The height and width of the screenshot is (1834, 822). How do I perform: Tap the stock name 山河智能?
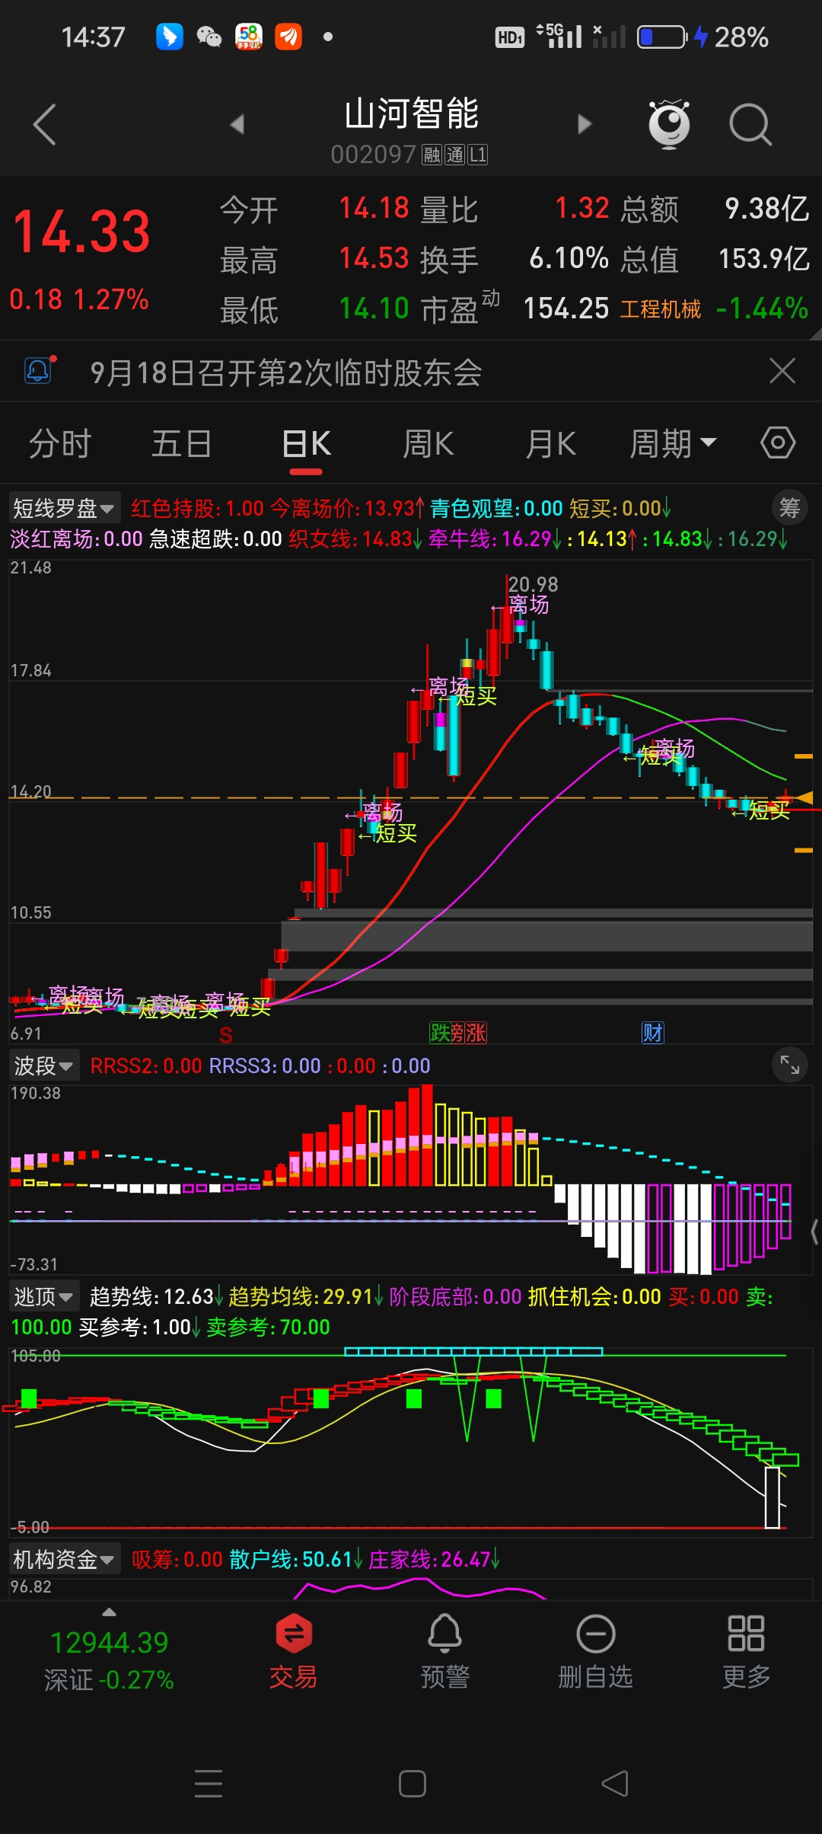tap(411, 113)
